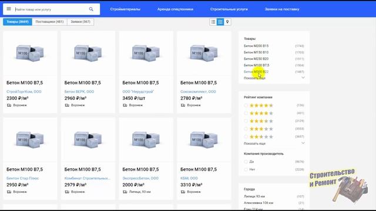
Task: Open supplier link Комбинат Строительных...
Action: (x=88, y=178)
